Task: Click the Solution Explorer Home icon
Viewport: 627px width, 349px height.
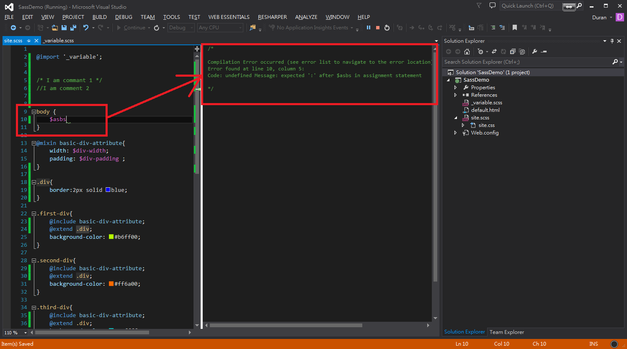Action: tap(467, 52)
